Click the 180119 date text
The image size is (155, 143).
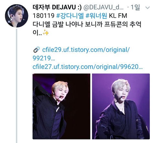click(x=44, y=16)
